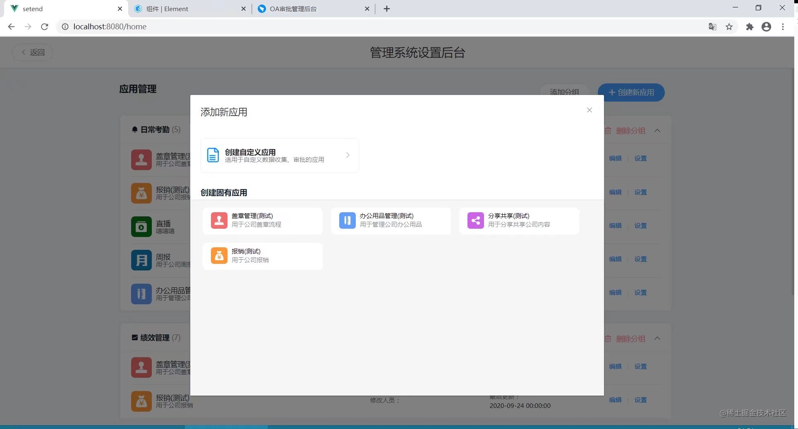The width and height of the screenshot is (798, 429).
Task: Click 设置 in first 日常考勤 row
Action: [x=640, y=159]
